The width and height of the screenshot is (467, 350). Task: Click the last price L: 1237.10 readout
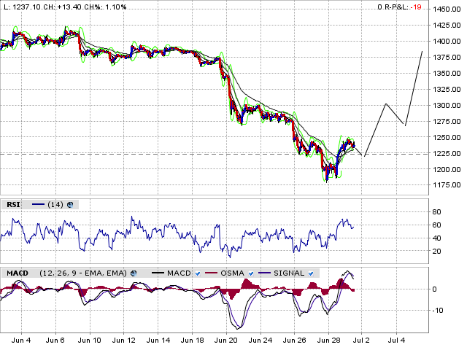point(22,7)
